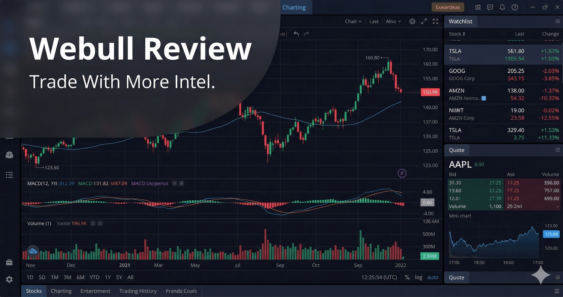Click the second MACD indicator R button
Image resolution: width=563 pixels, height=297 pixels.
182,183
